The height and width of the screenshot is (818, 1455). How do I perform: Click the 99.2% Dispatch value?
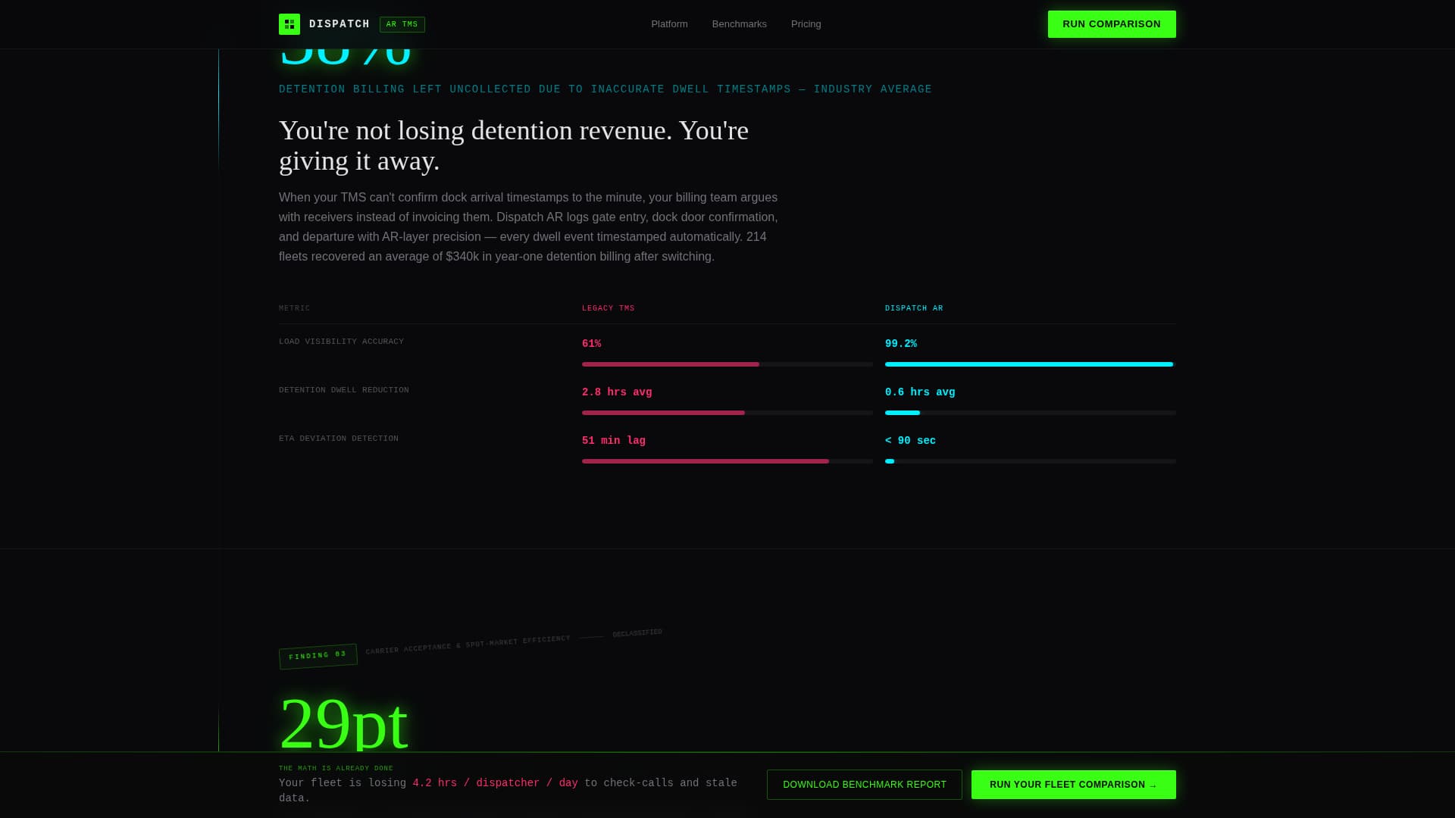[901, 344]
